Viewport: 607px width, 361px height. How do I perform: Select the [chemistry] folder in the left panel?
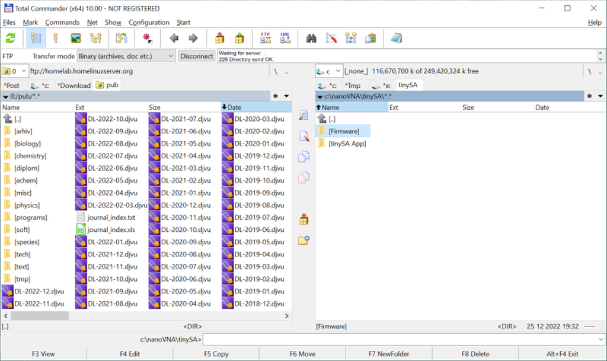(30, 156)
